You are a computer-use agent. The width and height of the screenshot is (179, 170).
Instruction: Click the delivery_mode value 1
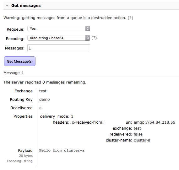[72, 116]
